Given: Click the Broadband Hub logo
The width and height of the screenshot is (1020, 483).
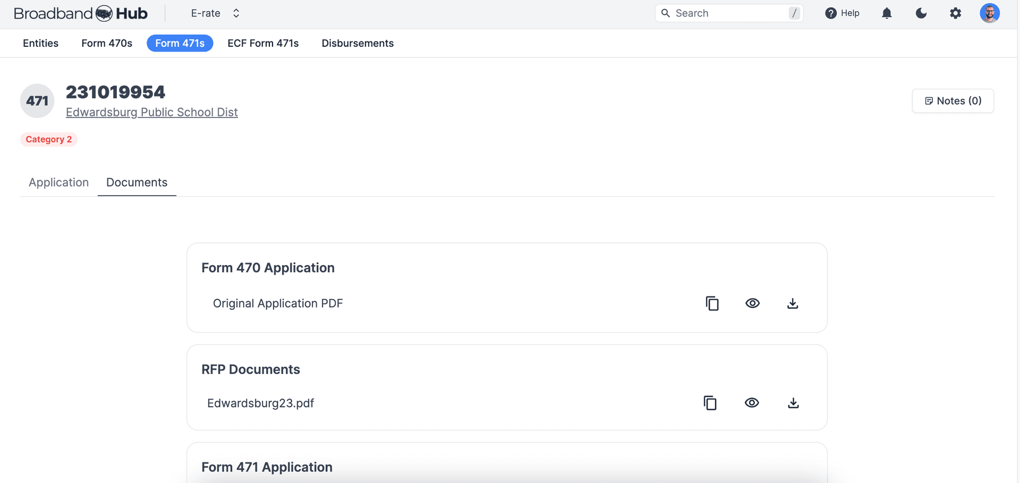Looking at the screenshot, I should (81, 13).
